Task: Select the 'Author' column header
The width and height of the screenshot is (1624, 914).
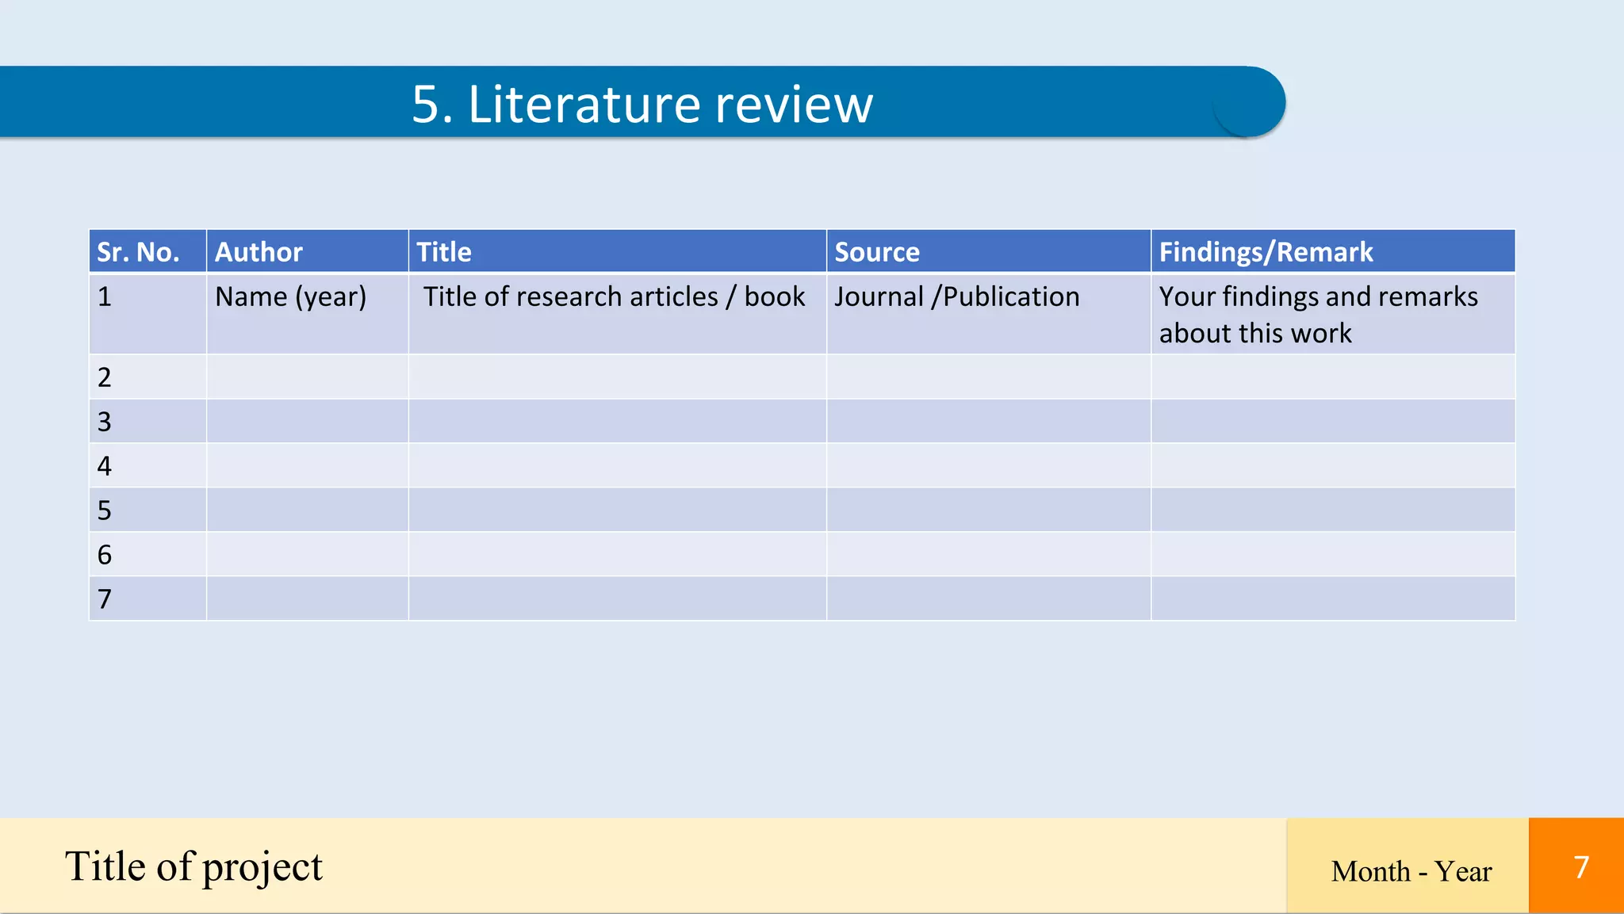Action: pyautogui.click(x=308, y=251)
